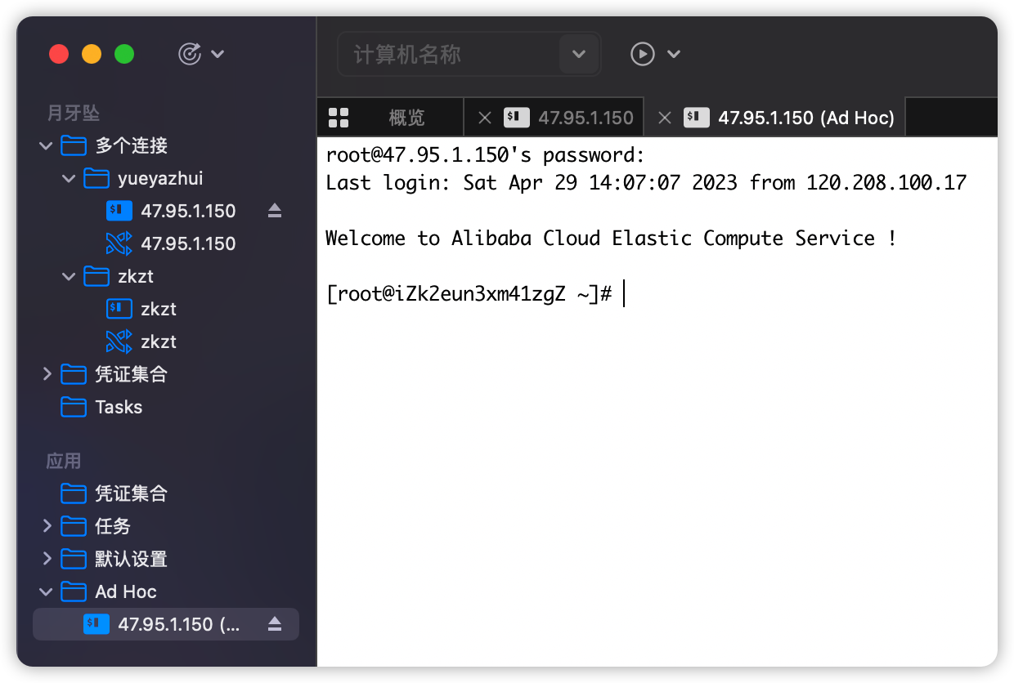Click the target focus icon in title bar
The image size is (1014, 683).
189,54
